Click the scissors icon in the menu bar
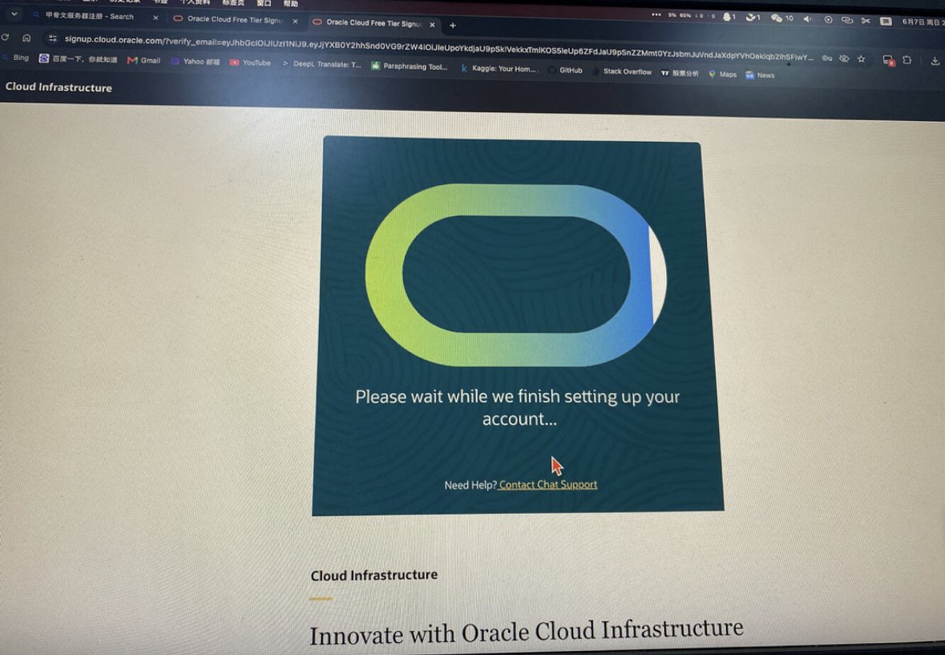 pyautogui.click(x=866, y=21)
